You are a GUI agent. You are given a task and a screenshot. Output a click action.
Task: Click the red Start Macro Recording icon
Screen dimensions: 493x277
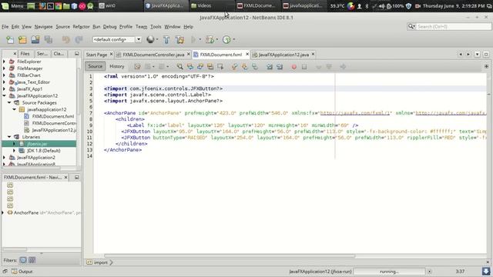[x=294, y=67]
